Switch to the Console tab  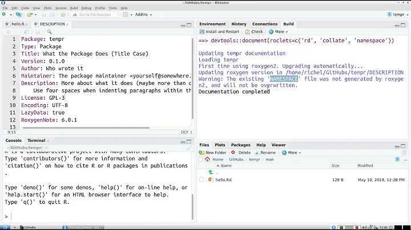[x=13, y=141]
